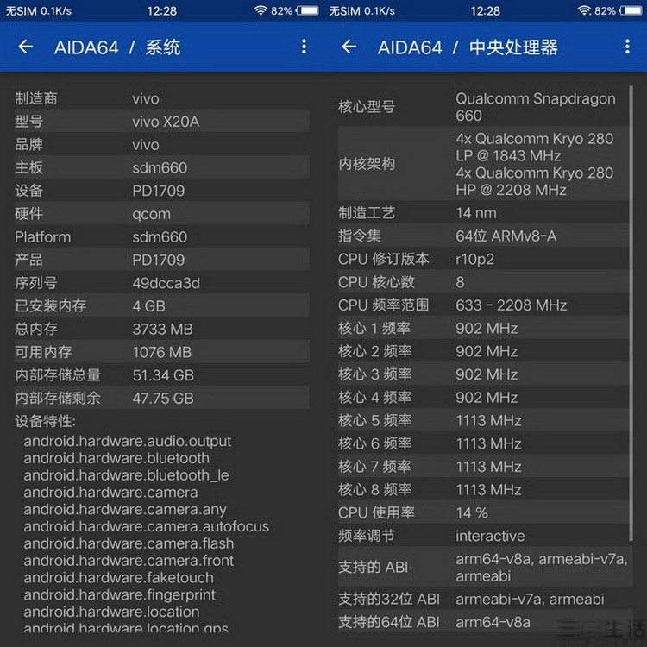Select 32位 ABI 'armeabi-v7a, armeabi'

coord(530,600)
